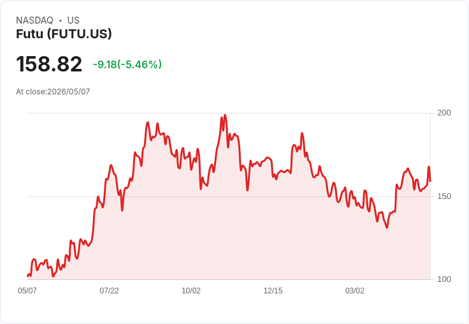This screenshot has width=469, height=324.
Task: Click the lowest trough after 03/02
Action: pyautogui.click(x=387, y=227)
